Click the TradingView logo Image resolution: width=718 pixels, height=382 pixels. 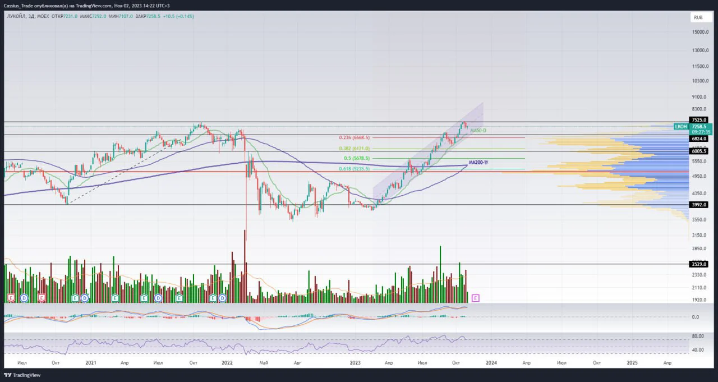(23, 375)
